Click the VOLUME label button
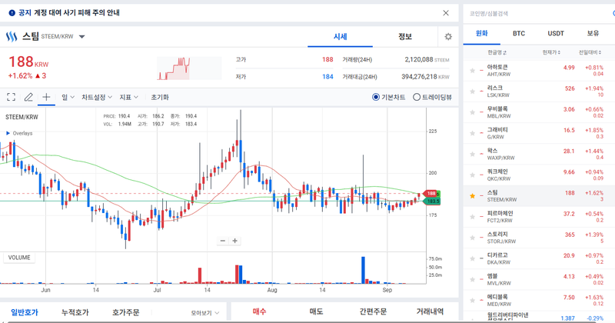615x323 pixels. pyautogui.click(x=19, y=258)
